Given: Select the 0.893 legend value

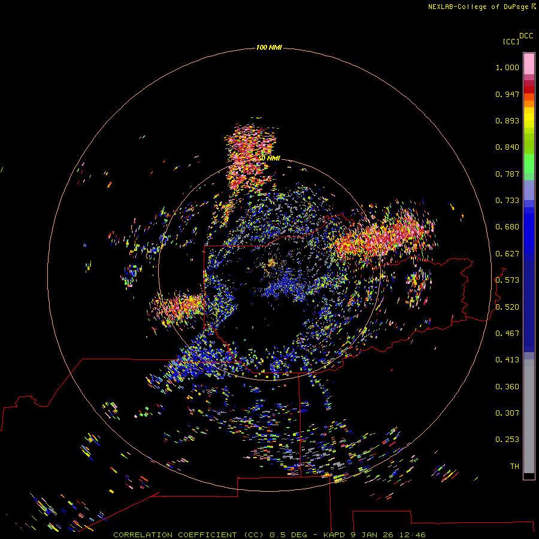Looking at the screenshot, I should click(x=507, y=120).
